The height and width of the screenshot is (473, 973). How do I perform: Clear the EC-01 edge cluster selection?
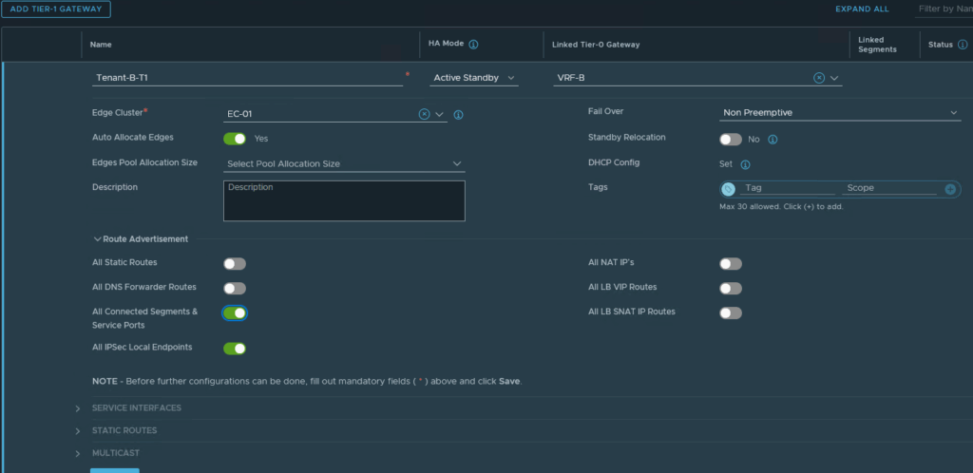pyautogui.click(x=425, y=114)
